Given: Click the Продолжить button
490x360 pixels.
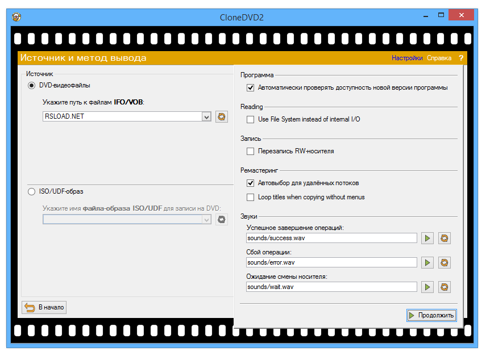Looking at the screenshot, I should click(431, 315).
